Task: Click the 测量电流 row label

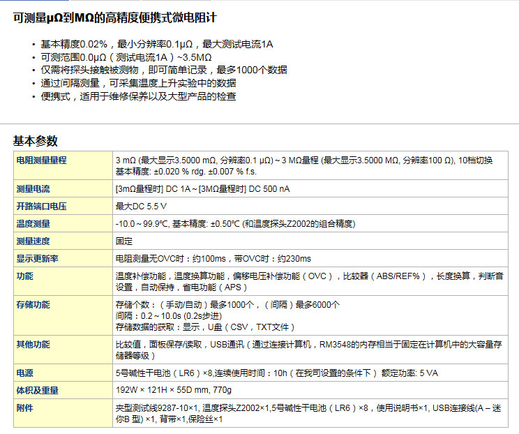Action: coord(33,189)
